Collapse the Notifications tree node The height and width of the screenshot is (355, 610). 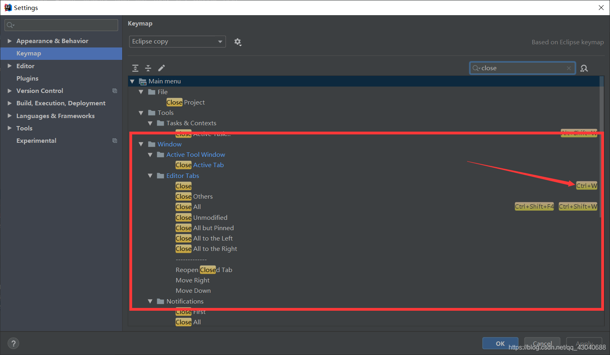coord(150,302)
